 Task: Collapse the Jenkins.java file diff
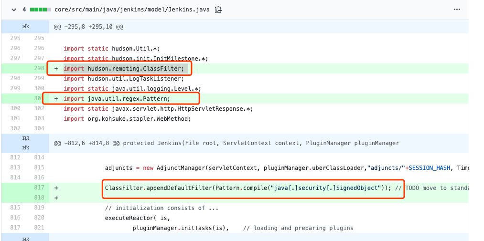pyautogui.click(x=13, y=10)
